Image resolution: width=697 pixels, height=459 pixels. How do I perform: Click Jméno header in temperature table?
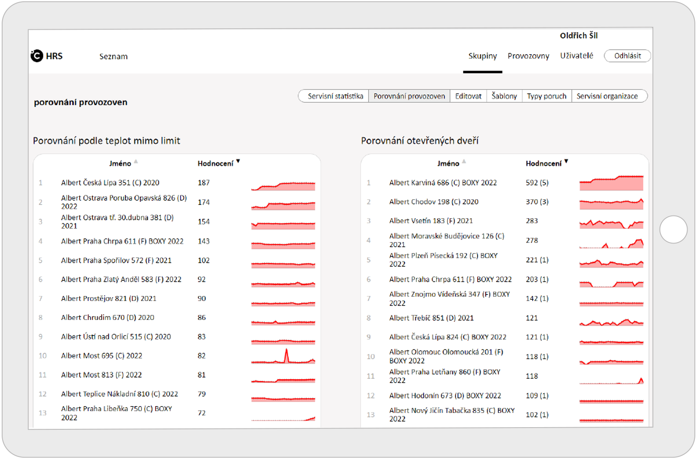pyautogui.click(x=120, y=163)
